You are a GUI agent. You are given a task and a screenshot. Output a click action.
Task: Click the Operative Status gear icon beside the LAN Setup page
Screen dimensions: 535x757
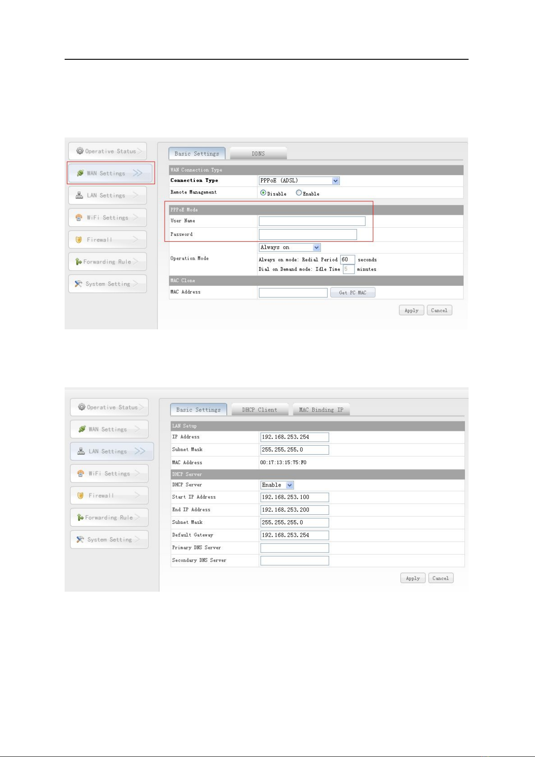(82, 407)
